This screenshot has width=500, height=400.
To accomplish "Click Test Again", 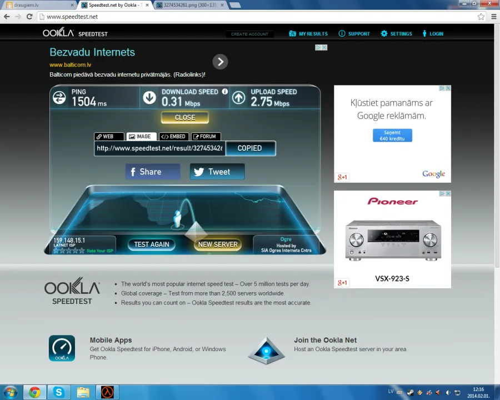I will (152, 244).
